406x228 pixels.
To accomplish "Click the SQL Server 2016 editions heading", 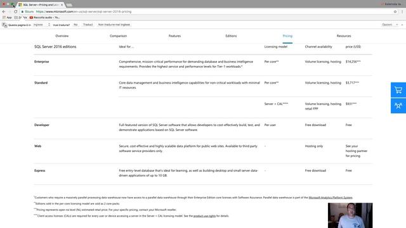I will 55,47.
